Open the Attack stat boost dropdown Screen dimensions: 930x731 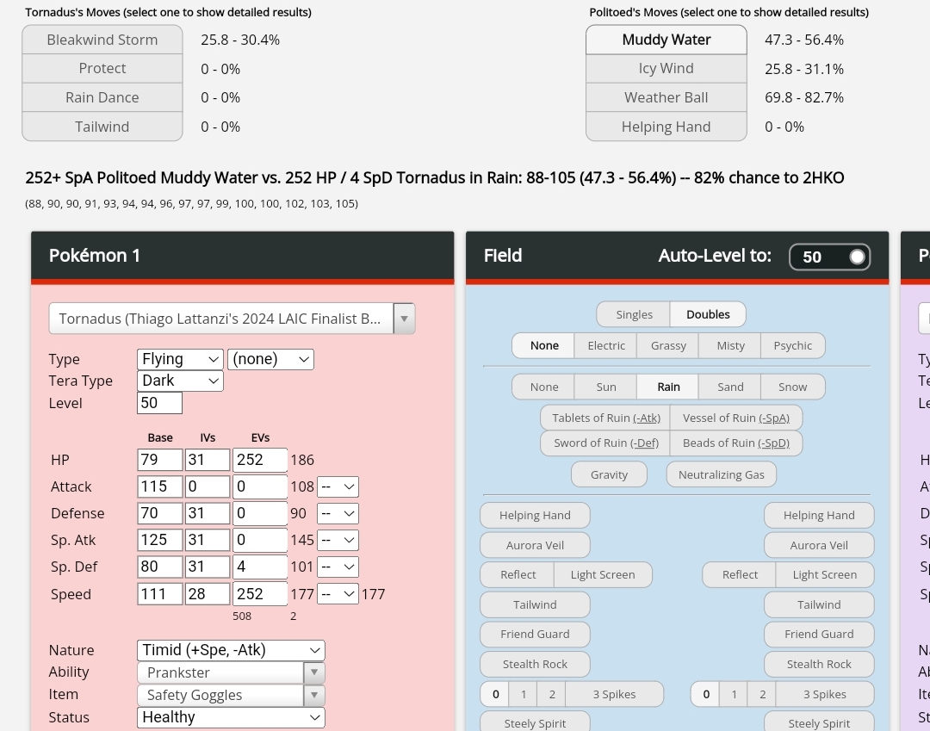coord(338,486)
